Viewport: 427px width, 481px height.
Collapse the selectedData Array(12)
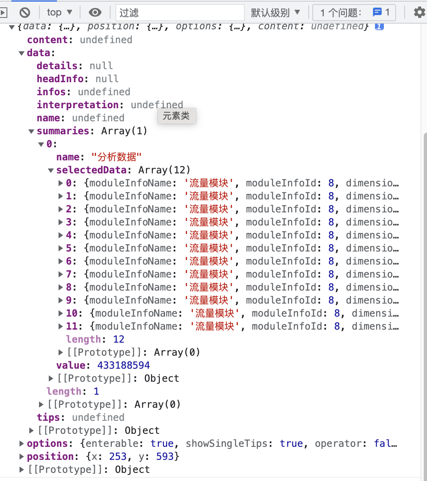point(50,170)
